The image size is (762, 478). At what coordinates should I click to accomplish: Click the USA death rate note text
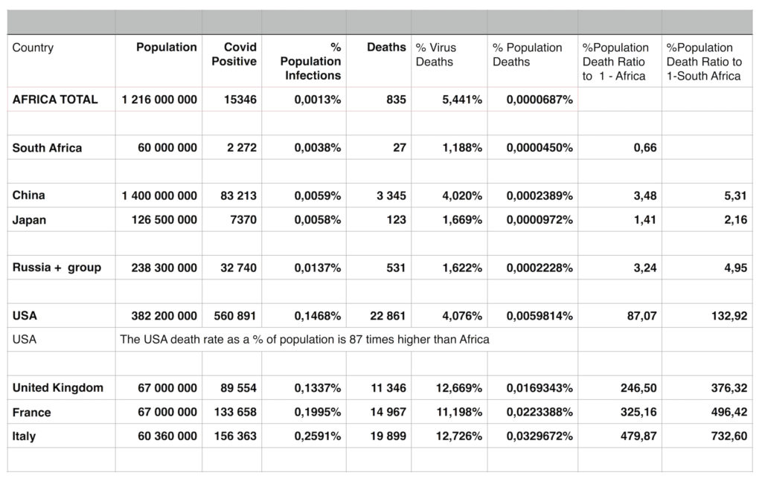(304, 339)
